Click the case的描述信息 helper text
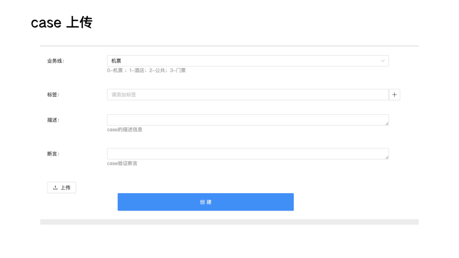Image resolution: width=459 pixels, height=258 pixels. 125,129
